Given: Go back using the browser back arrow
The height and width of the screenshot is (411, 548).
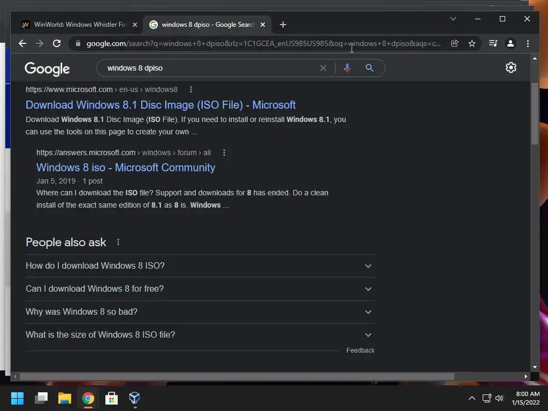Looking at the screenshot, I should pos(22,43).
